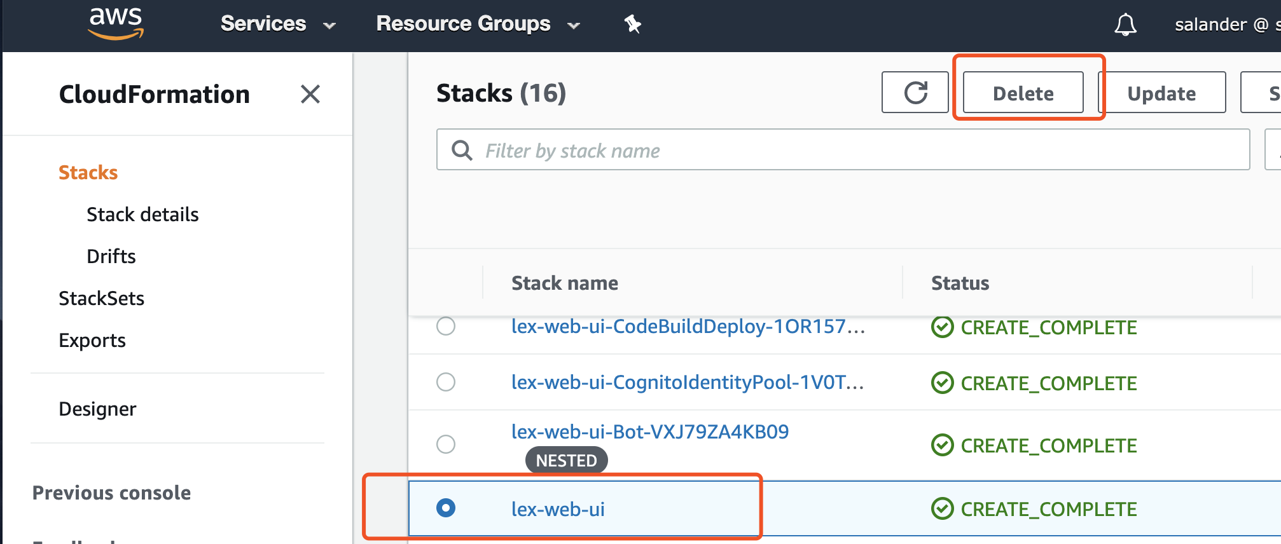
Task: Expand the Resource Groups dropdown
Action: (478, 24)
